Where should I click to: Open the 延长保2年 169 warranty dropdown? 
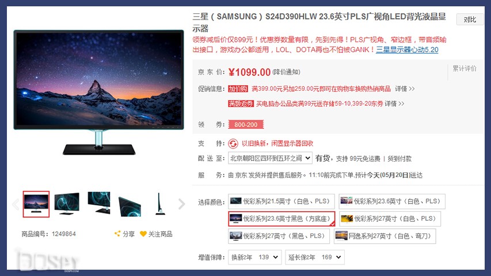315,257
